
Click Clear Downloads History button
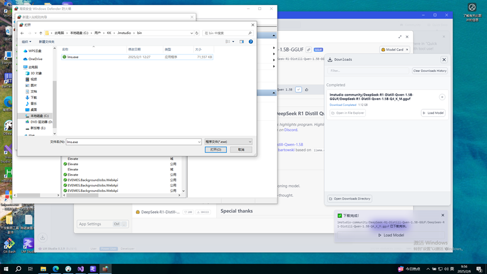[430, 71]
